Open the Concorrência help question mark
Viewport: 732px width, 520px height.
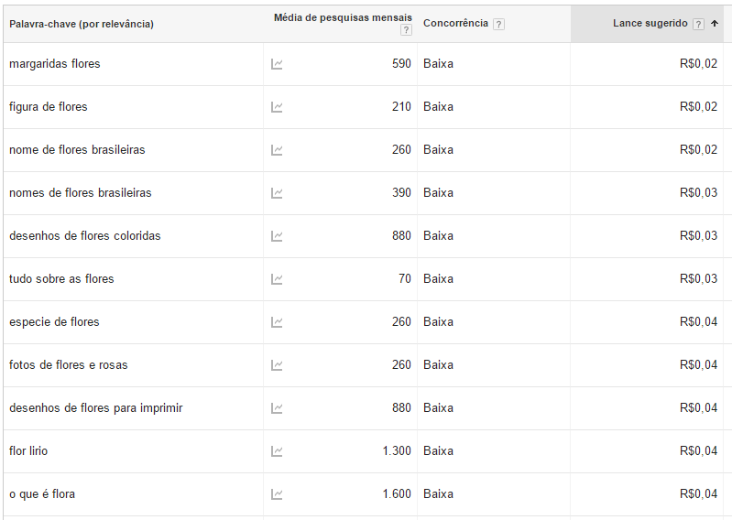pyautogui.click(x=498, y=25)
